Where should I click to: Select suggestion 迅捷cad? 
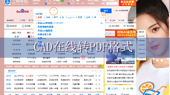pyautogui.click(x=42, y=38)
